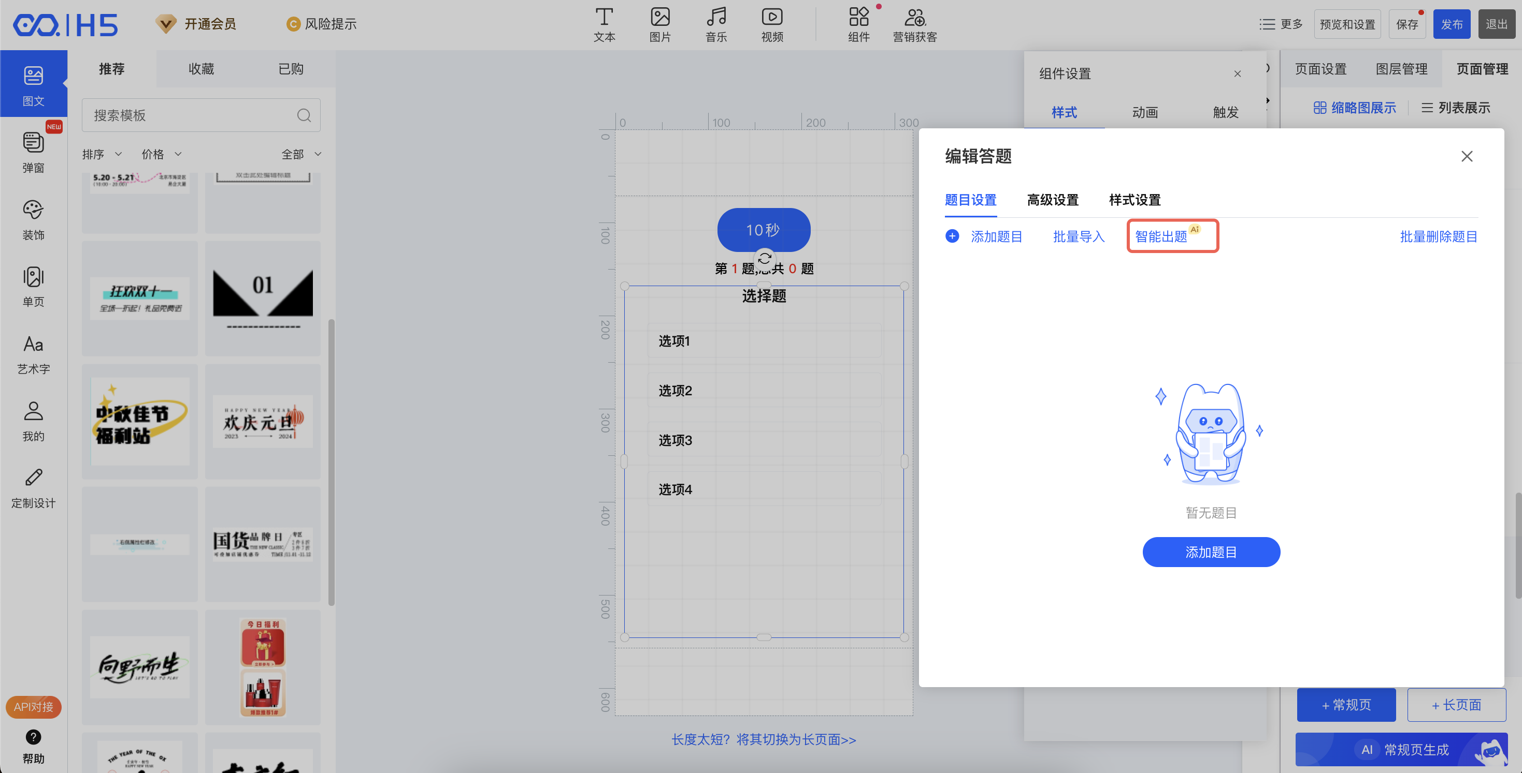The image size is (1522, 773).
Task: Open 页面管理 tab
Action: pos(1482,69)
